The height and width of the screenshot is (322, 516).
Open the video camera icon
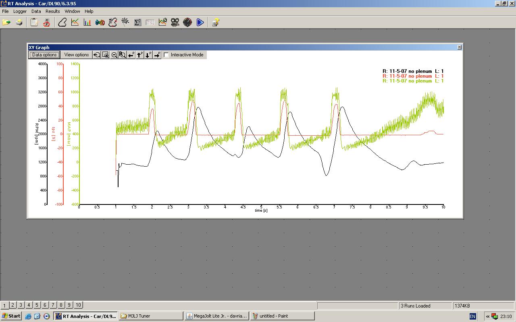click(x=175, y=23)
